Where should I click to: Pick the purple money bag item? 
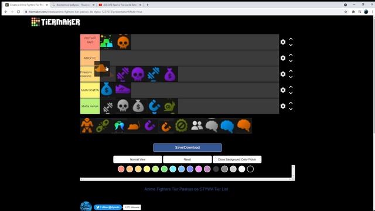click(x=170, y=74)
